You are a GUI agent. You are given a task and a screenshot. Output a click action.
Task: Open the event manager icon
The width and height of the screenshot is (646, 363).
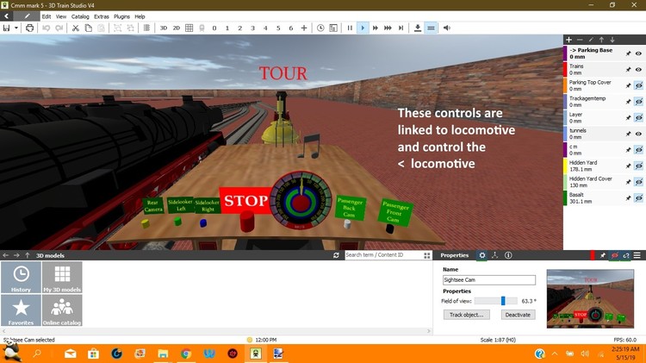pyautogui.click(x=333, y=28)
